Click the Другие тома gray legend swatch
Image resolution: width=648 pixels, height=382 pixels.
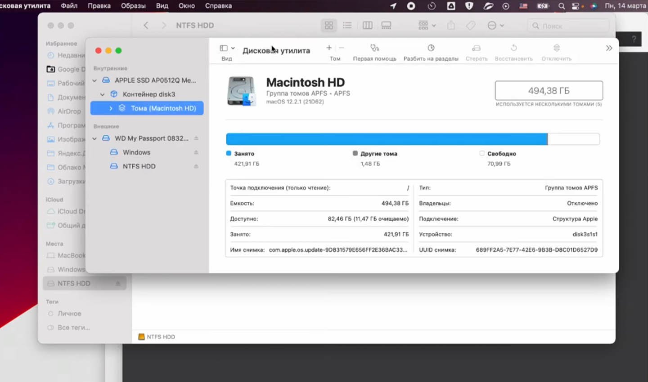tap(355, 153)
